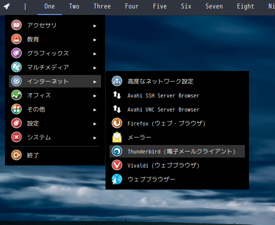Screen dimensions: 275x225
Task: Click the 設定 gear icon
Action: coord(16,123)
